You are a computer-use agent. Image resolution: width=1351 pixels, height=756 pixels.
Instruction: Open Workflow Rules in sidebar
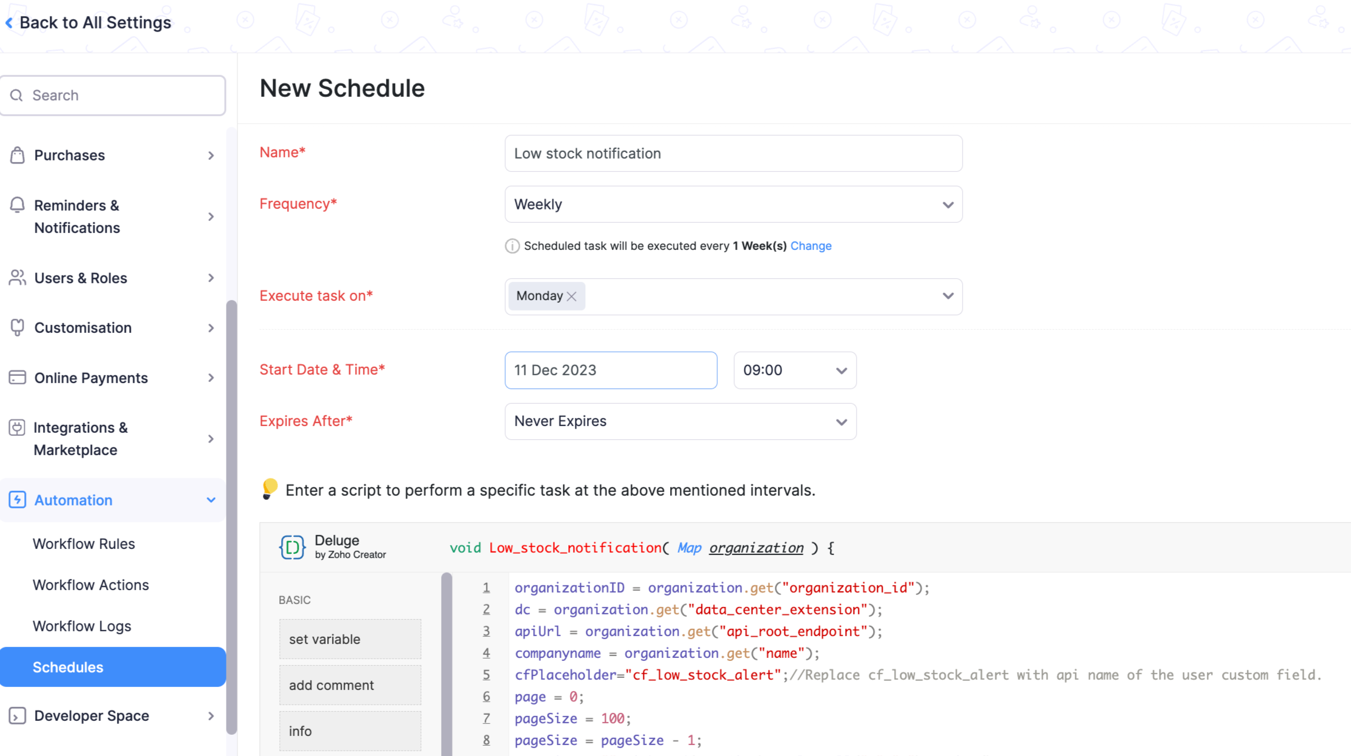[84, 544]
